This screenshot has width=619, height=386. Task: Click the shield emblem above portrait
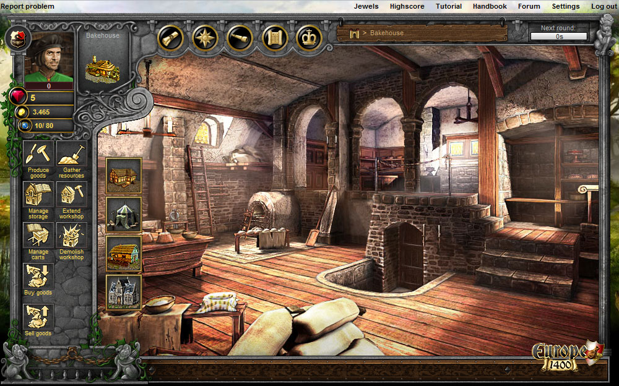pyautogui.click(x=18, y=38)
